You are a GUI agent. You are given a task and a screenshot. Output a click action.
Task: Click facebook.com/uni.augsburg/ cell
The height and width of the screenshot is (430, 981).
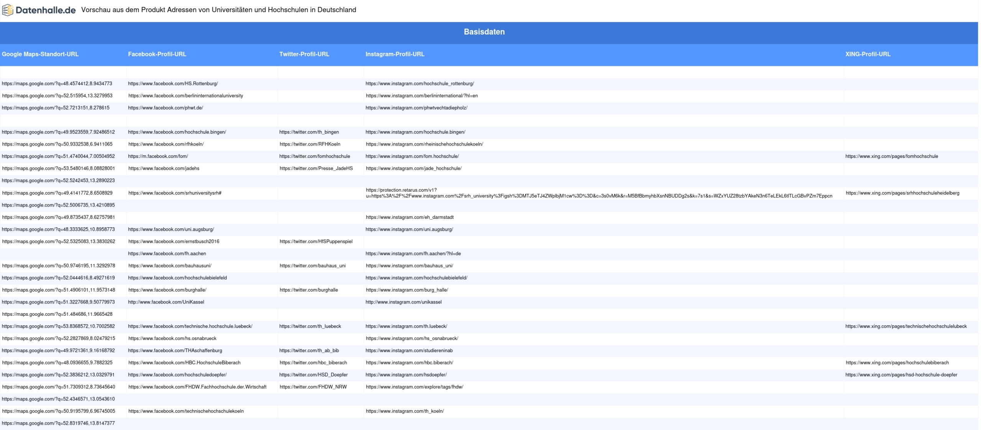171,230
